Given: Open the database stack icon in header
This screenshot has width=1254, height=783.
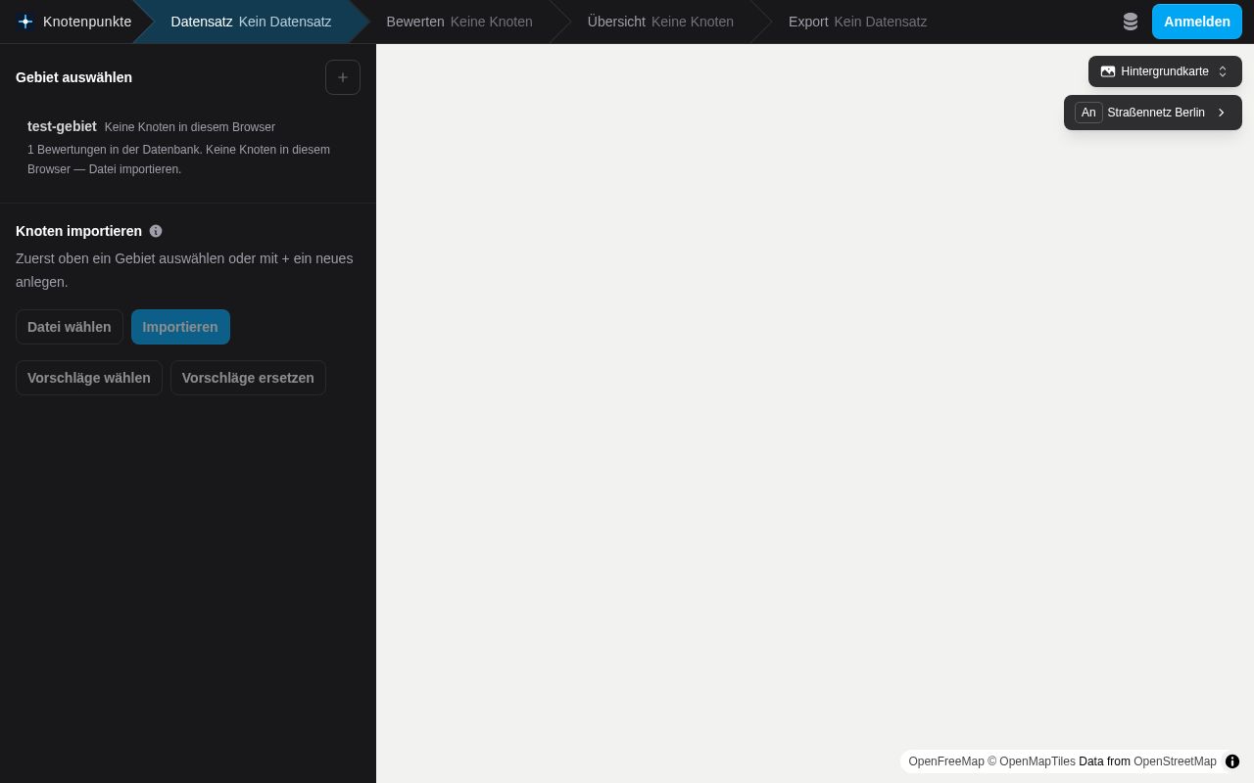Looking at the screenshot, I should point(1131,22).
